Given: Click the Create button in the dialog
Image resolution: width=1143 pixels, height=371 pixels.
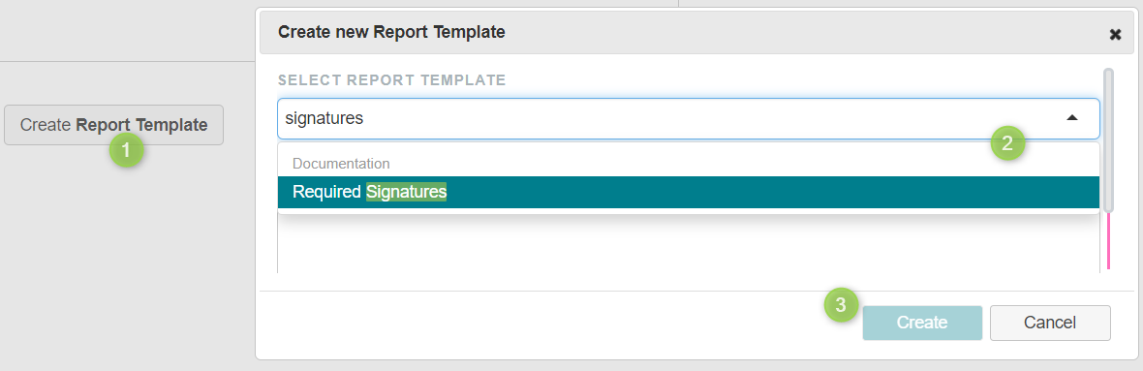Looking at the screenshot, I should pyautogui.click(x=922, y=323).
